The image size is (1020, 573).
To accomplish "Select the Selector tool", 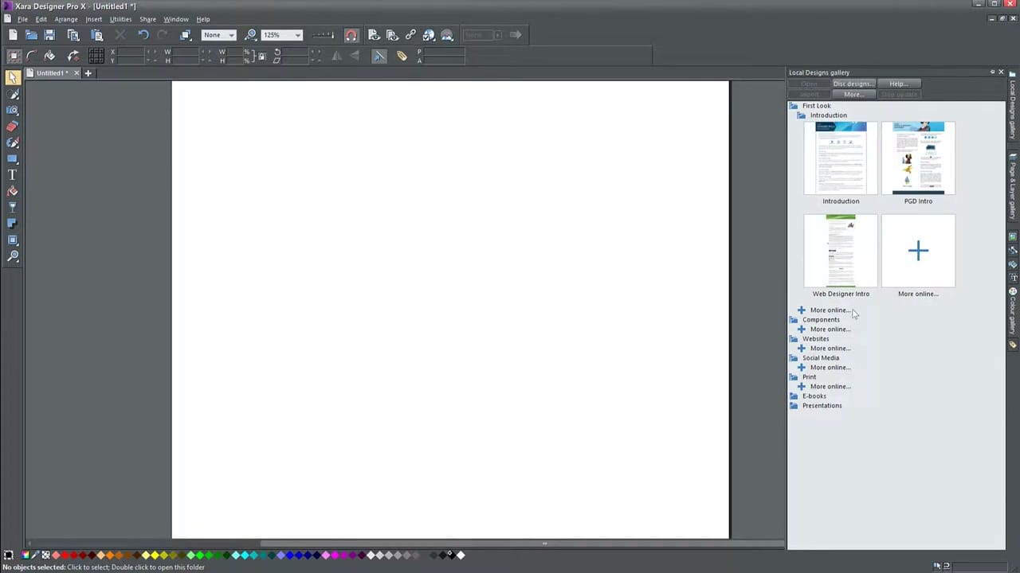I will pyautogui.click(x=13, y=77).
